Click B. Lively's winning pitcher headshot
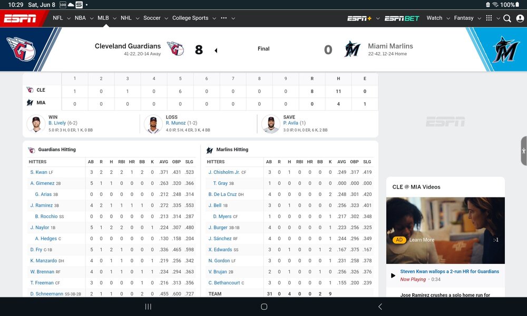 coord(36,124)
